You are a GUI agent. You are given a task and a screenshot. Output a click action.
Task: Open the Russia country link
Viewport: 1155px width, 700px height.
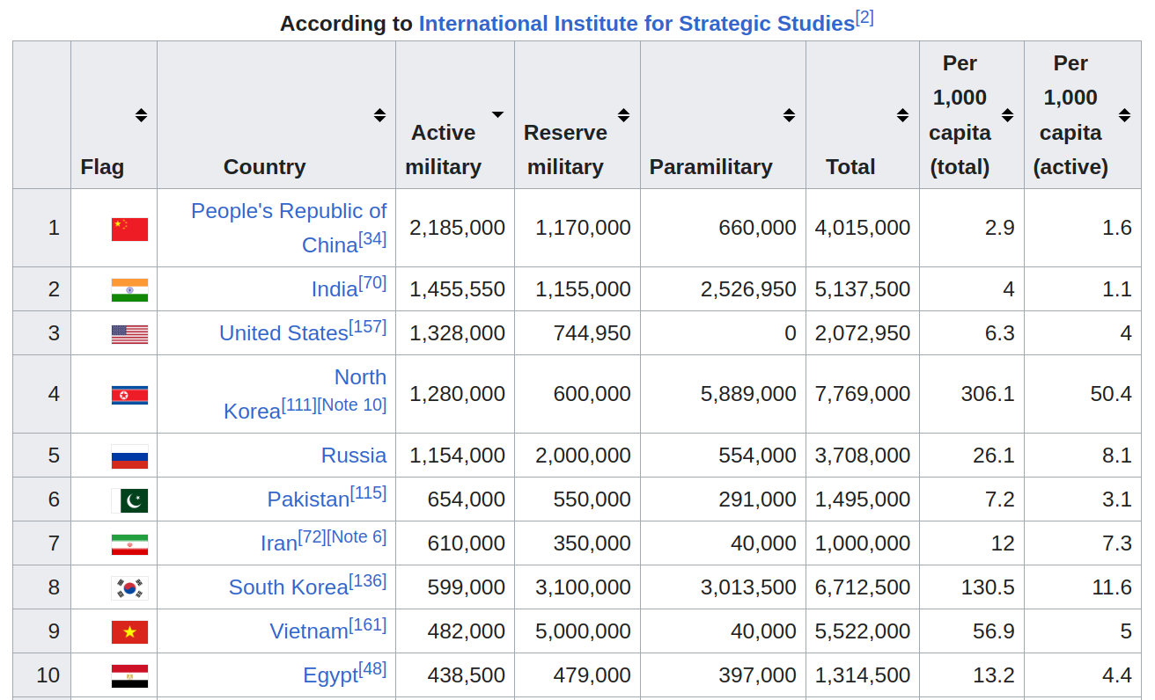pos(354,456)
